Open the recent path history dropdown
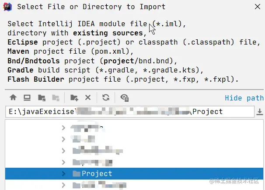265x190 pixels. [x=260, y=112]
